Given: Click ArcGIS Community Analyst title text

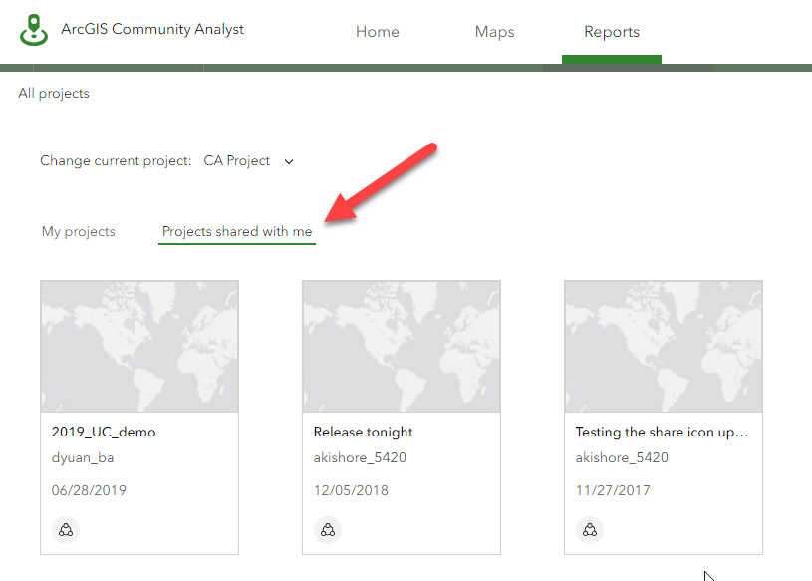Looking at the screenshot, I should [152, 29].
